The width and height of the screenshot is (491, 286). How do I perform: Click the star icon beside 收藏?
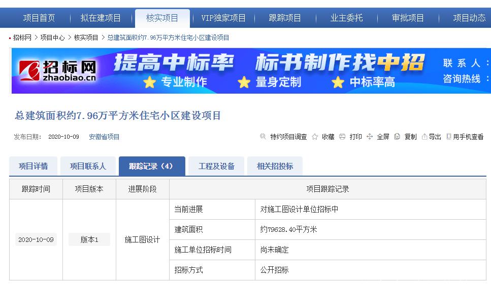click(x=315, y=137)
